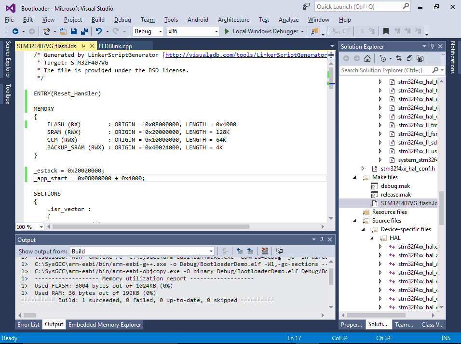Open the Architecture menu
The height and width of the screenshot is (344, 461).
pos(233,20)
